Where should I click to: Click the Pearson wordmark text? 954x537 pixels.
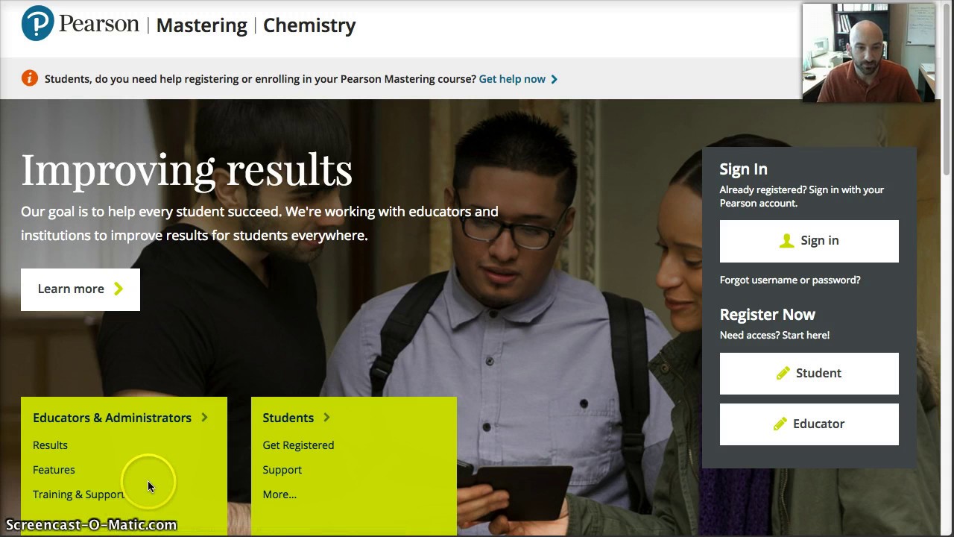pos(99,24)
